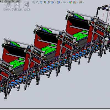Image resolution: width=110 pixels, height=110 pixels.
Task: Expand the Hide/Show Items dropdown arrow
Action: click(x=67, y=2)
